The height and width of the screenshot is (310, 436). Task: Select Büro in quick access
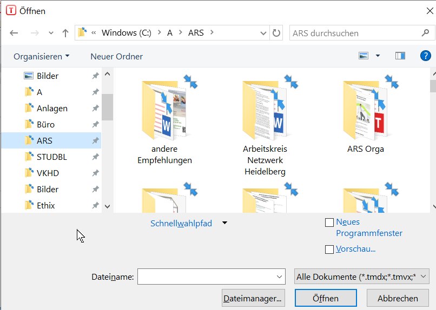(51, 124)
